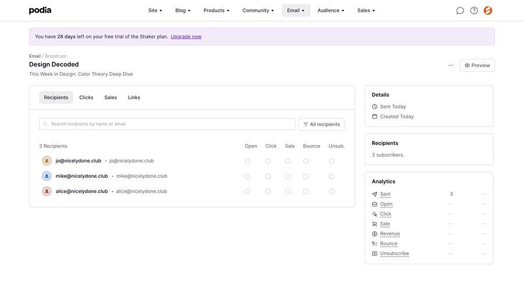The image size is (524, 282).
Task: Click the Bounce analytics icon
Action: (x=374, y=244)
